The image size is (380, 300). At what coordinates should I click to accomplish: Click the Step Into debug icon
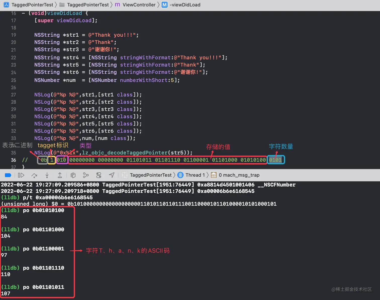[47, 175]
